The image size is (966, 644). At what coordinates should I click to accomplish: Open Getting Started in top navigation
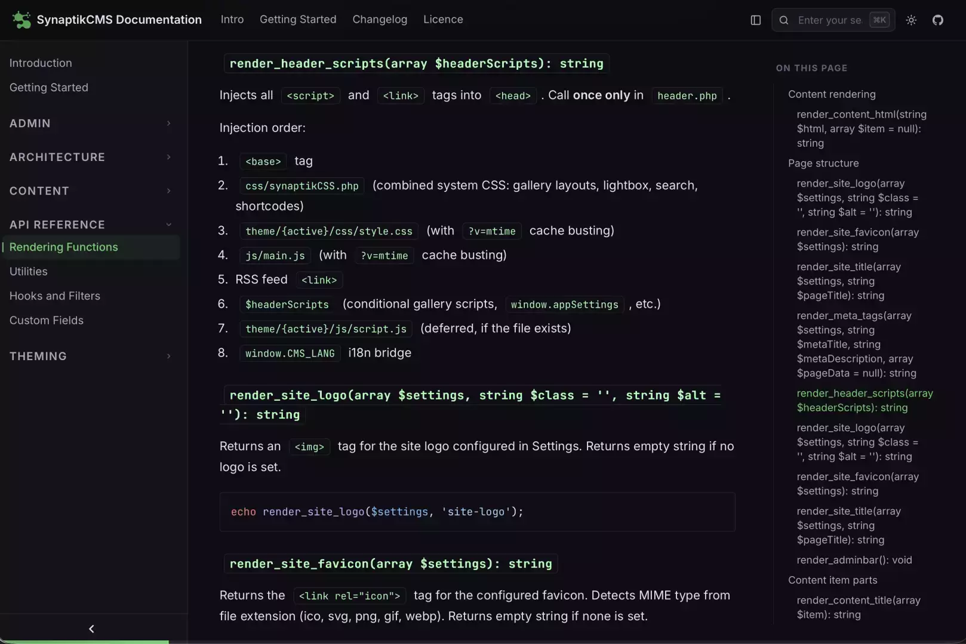(298, 20)
